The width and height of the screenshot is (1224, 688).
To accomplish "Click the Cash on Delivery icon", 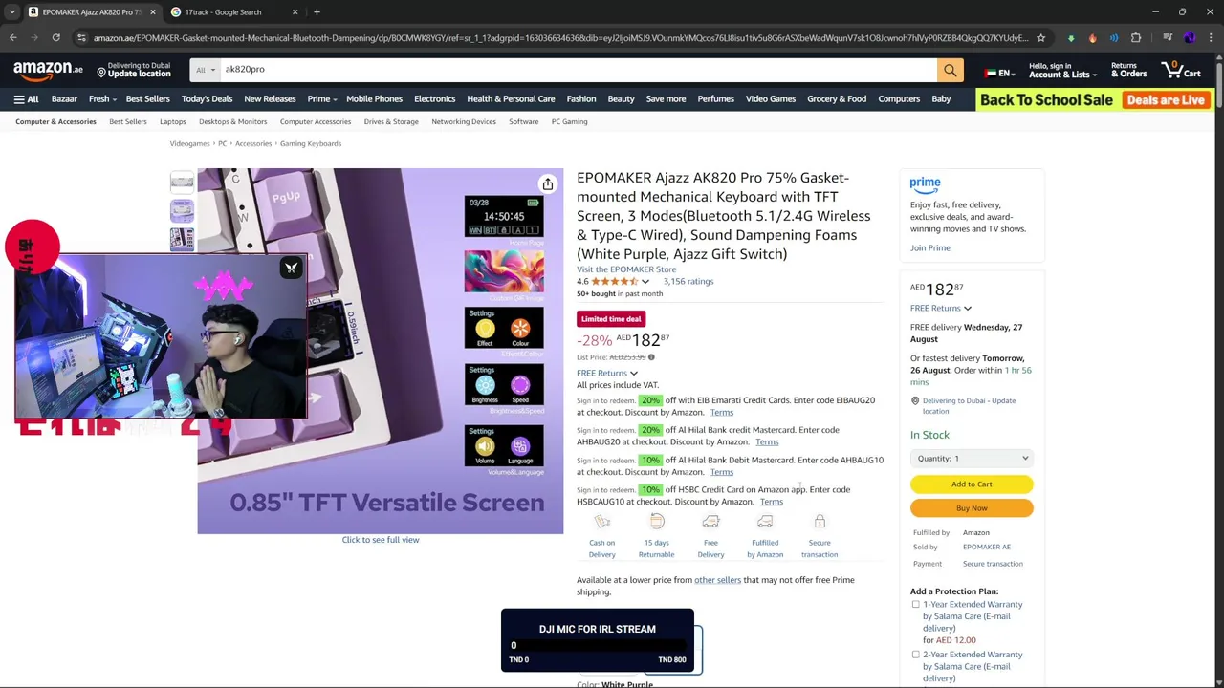I will [x=601, y=522].
